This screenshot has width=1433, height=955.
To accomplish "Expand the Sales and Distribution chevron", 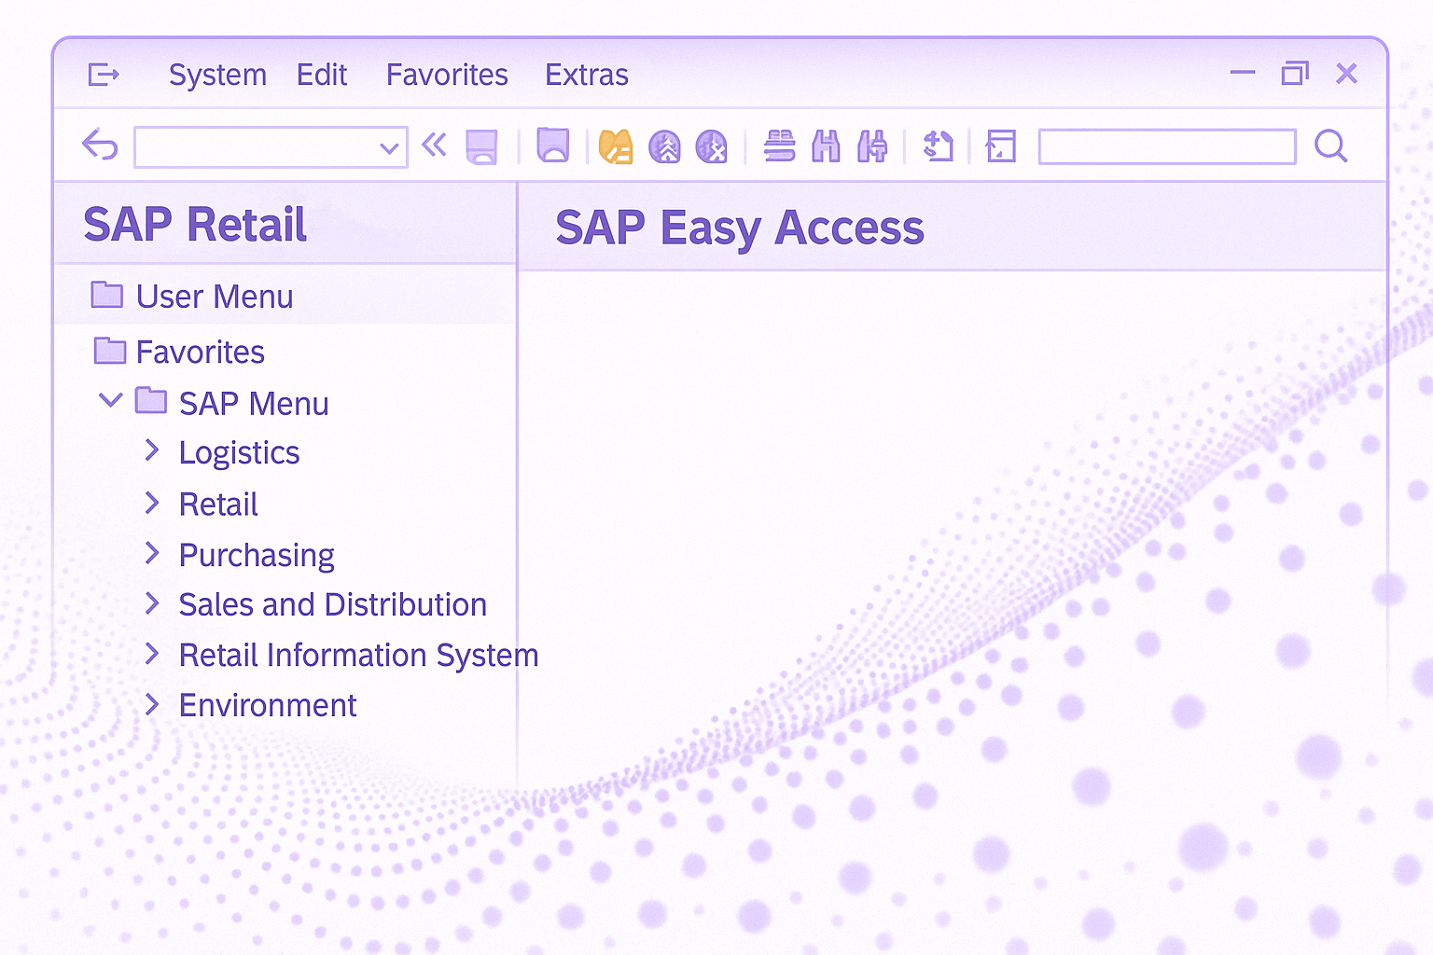I will tap(152, 603).
